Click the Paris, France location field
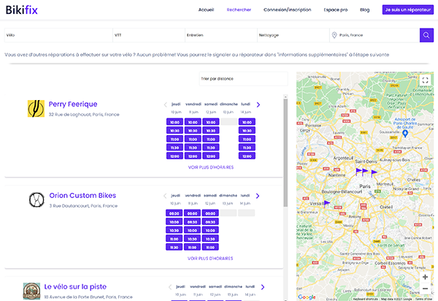 coord(374,34)
